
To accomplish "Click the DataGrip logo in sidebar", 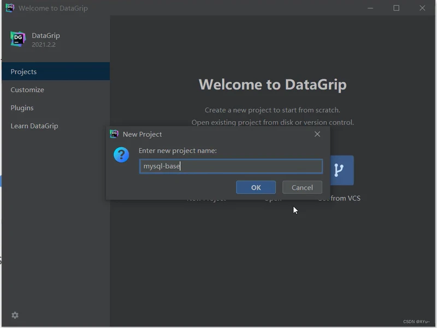I will [18, 39].
